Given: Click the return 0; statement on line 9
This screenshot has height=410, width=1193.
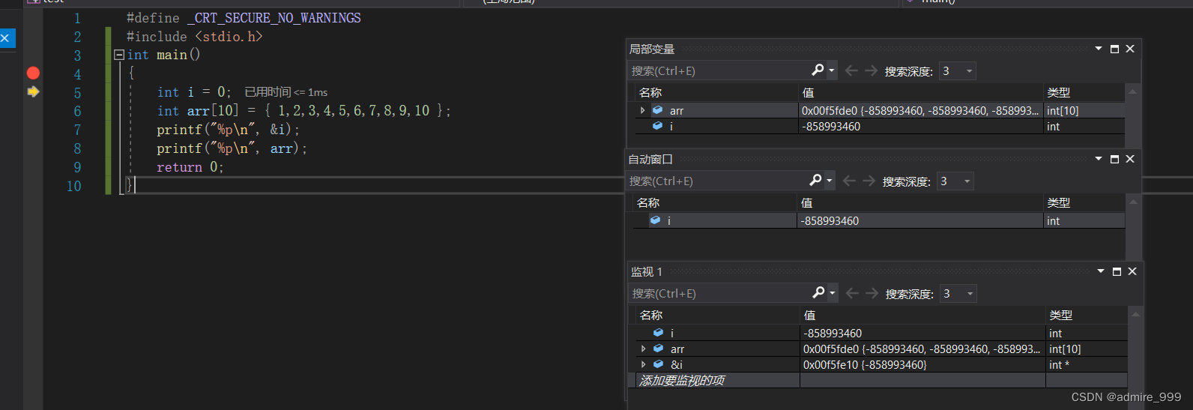Looking at the screenshot, I should click(190, 167).
